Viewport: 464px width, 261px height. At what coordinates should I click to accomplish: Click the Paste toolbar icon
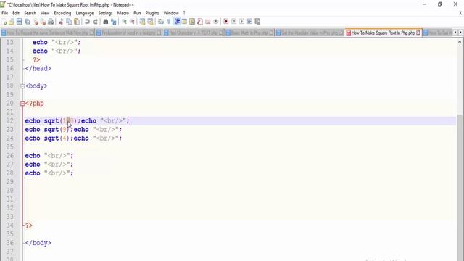pyautogui.click(x=77, y=22)
